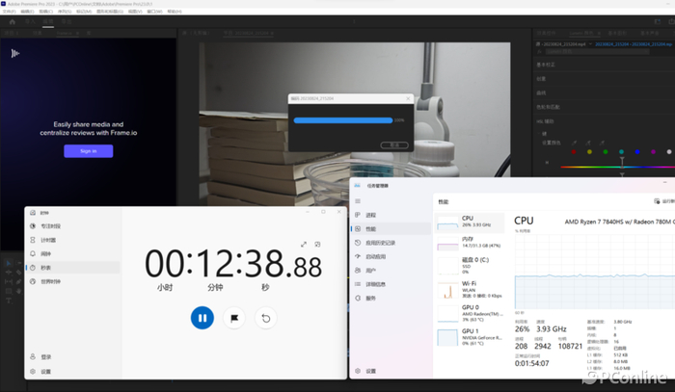Image resolution: width=675 pixels, height=392 pixels.
Task: Pick the yellow HSL color swatch
Action: coord(589,152)
